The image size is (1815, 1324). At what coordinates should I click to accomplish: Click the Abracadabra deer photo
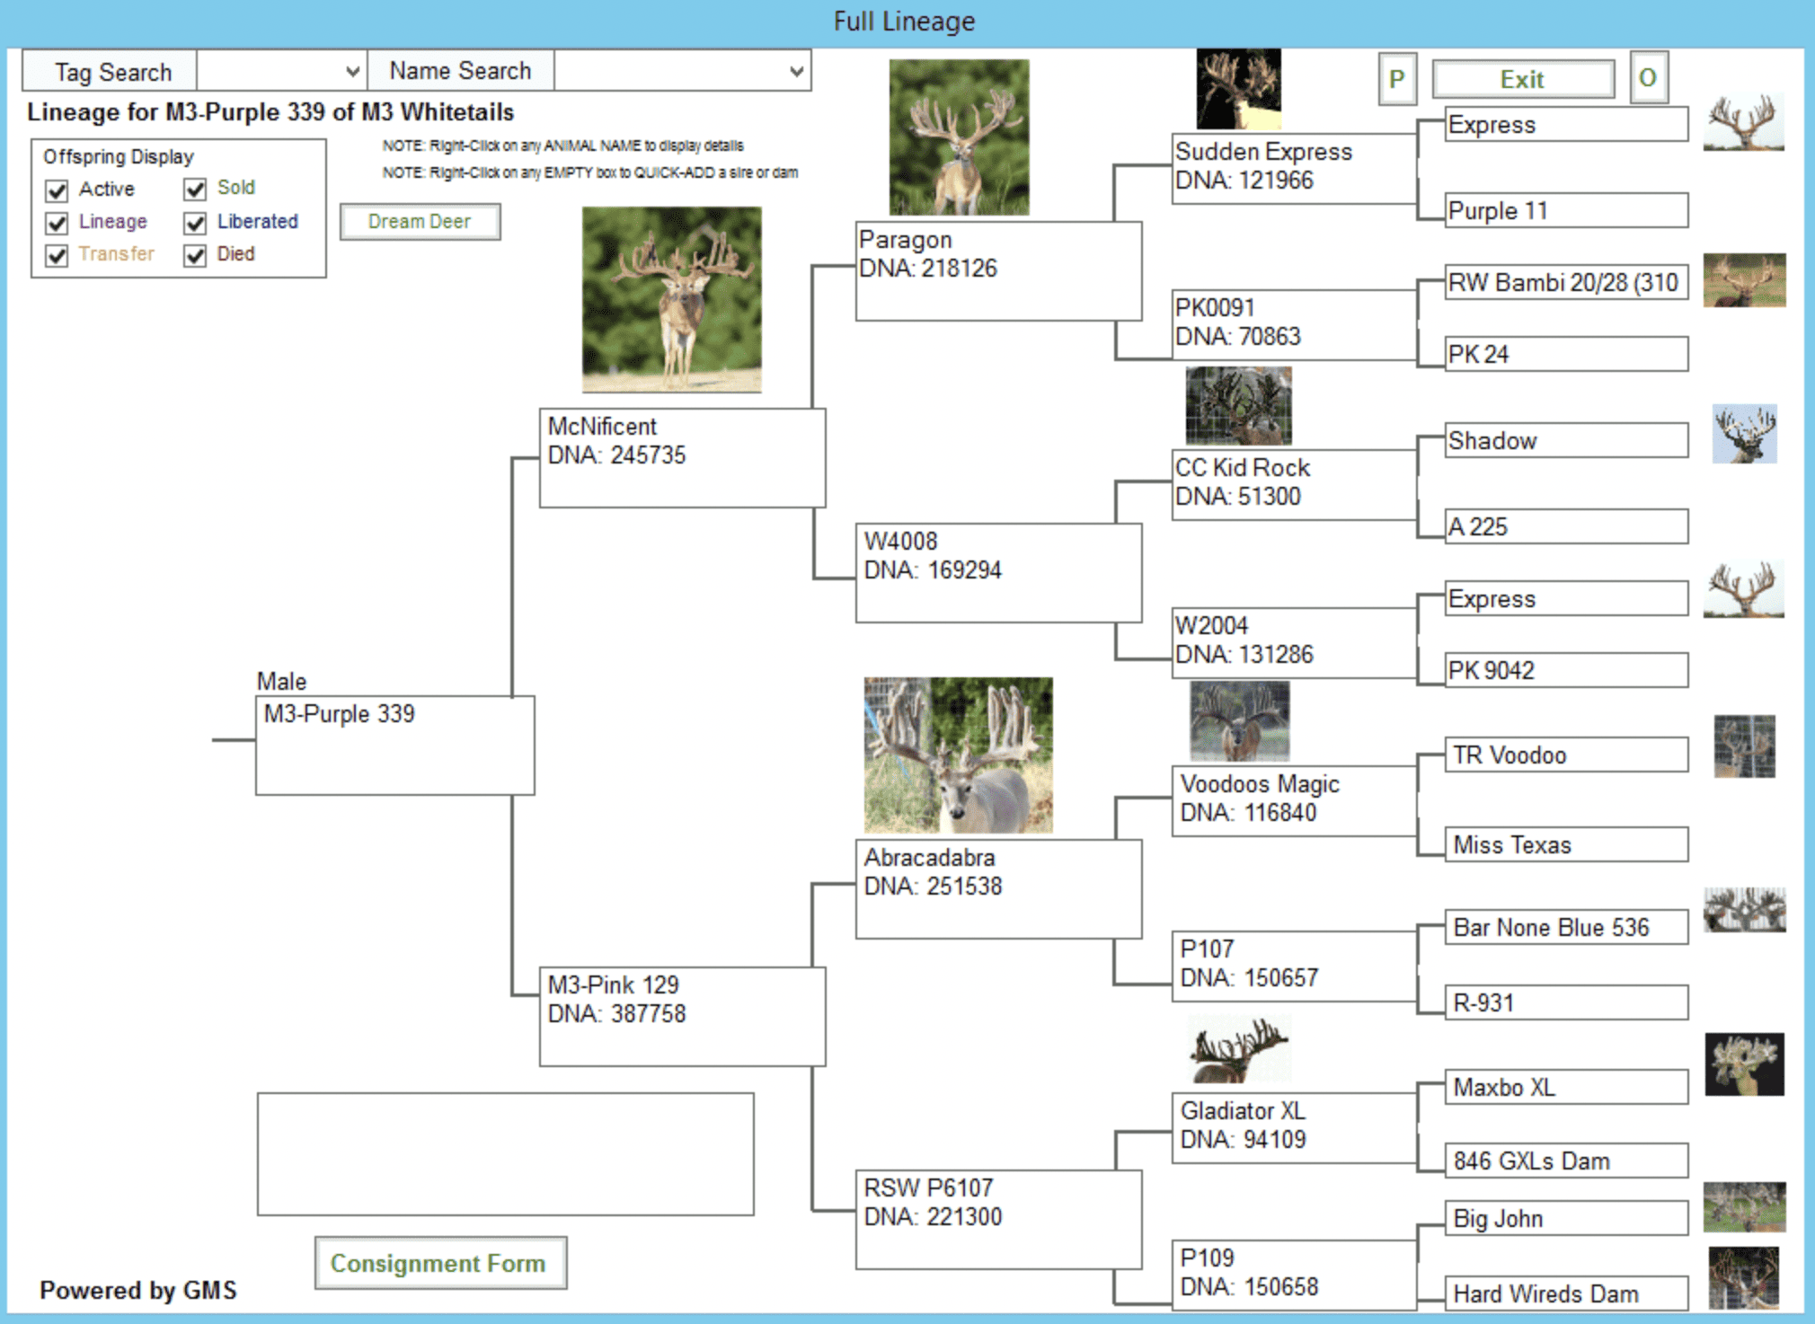[958, 755]
